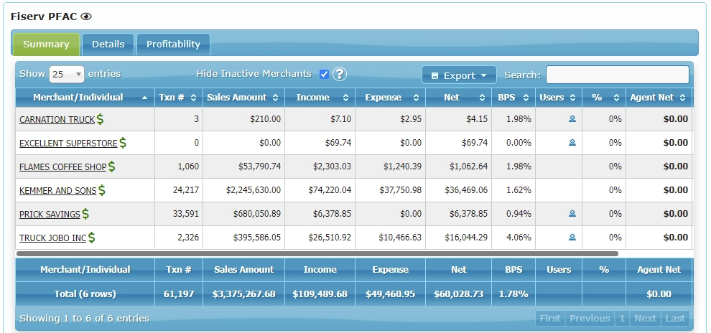This screenshot has width=711, height=333.
Task: Sort table by Users column header
Action: click(x=559, y=98)
